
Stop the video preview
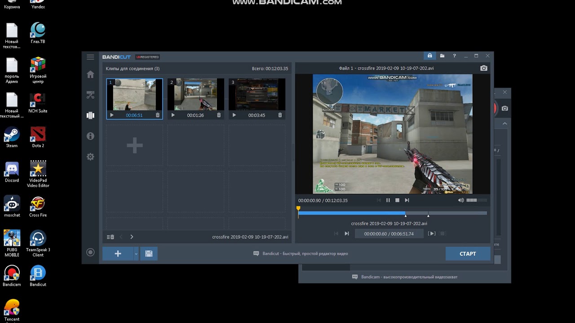[x=397, y=200]
